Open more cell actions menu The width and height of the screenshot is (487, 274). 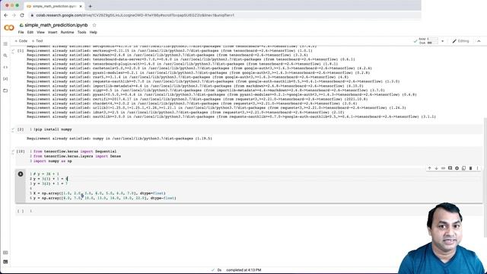477,168
